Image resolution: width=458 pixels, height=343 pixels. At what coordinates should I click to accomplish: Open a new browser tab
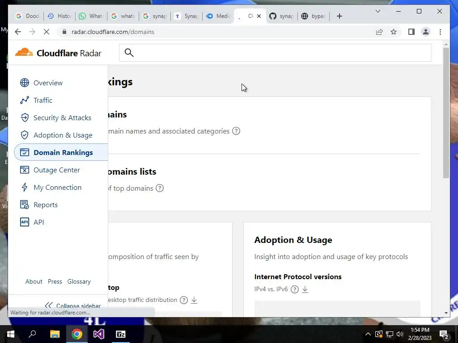pos(339,16)
